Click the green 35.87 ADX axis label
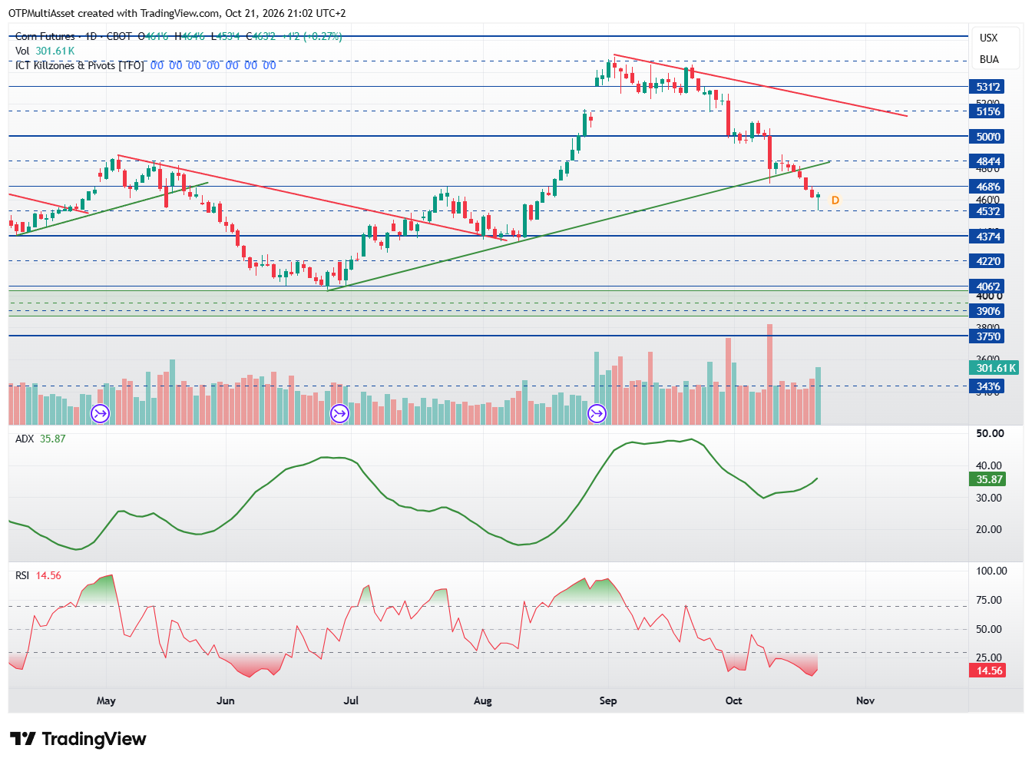This screenshot has height=765, width=1032. click(989, 479)
